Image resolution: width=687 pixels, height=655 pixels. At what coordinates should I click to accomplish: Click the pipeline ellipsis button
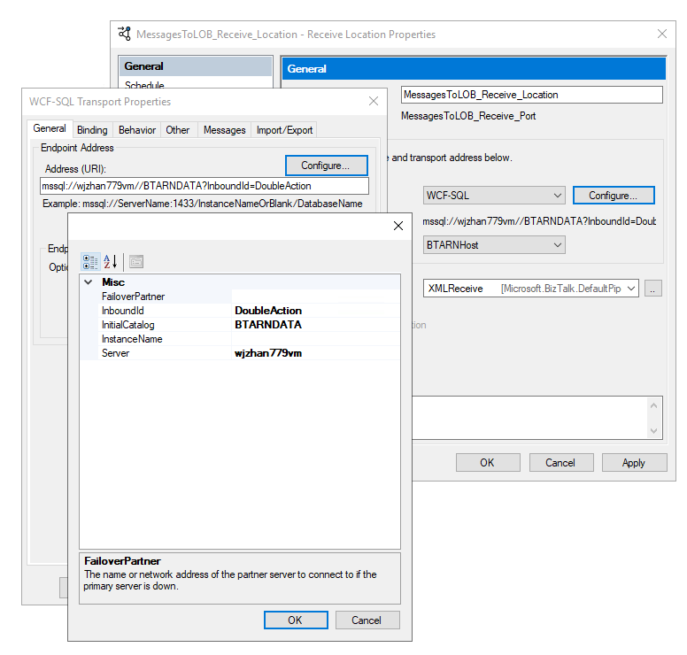click(652, 289)
